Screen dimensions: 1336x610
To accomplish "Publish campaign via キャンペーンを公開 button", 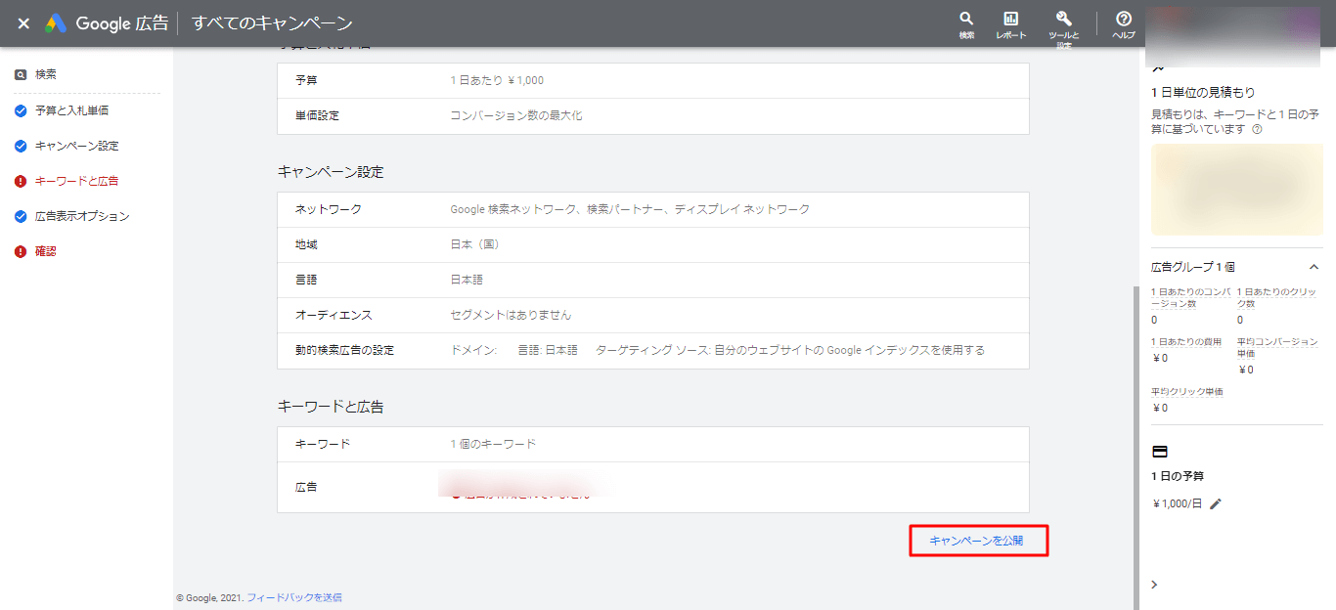I will [x=978, y=541].
